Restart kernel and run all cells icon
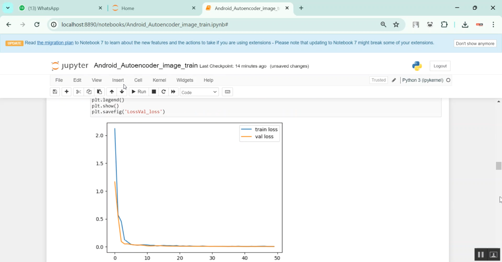502x262 pixels. [x=173, y=92]
